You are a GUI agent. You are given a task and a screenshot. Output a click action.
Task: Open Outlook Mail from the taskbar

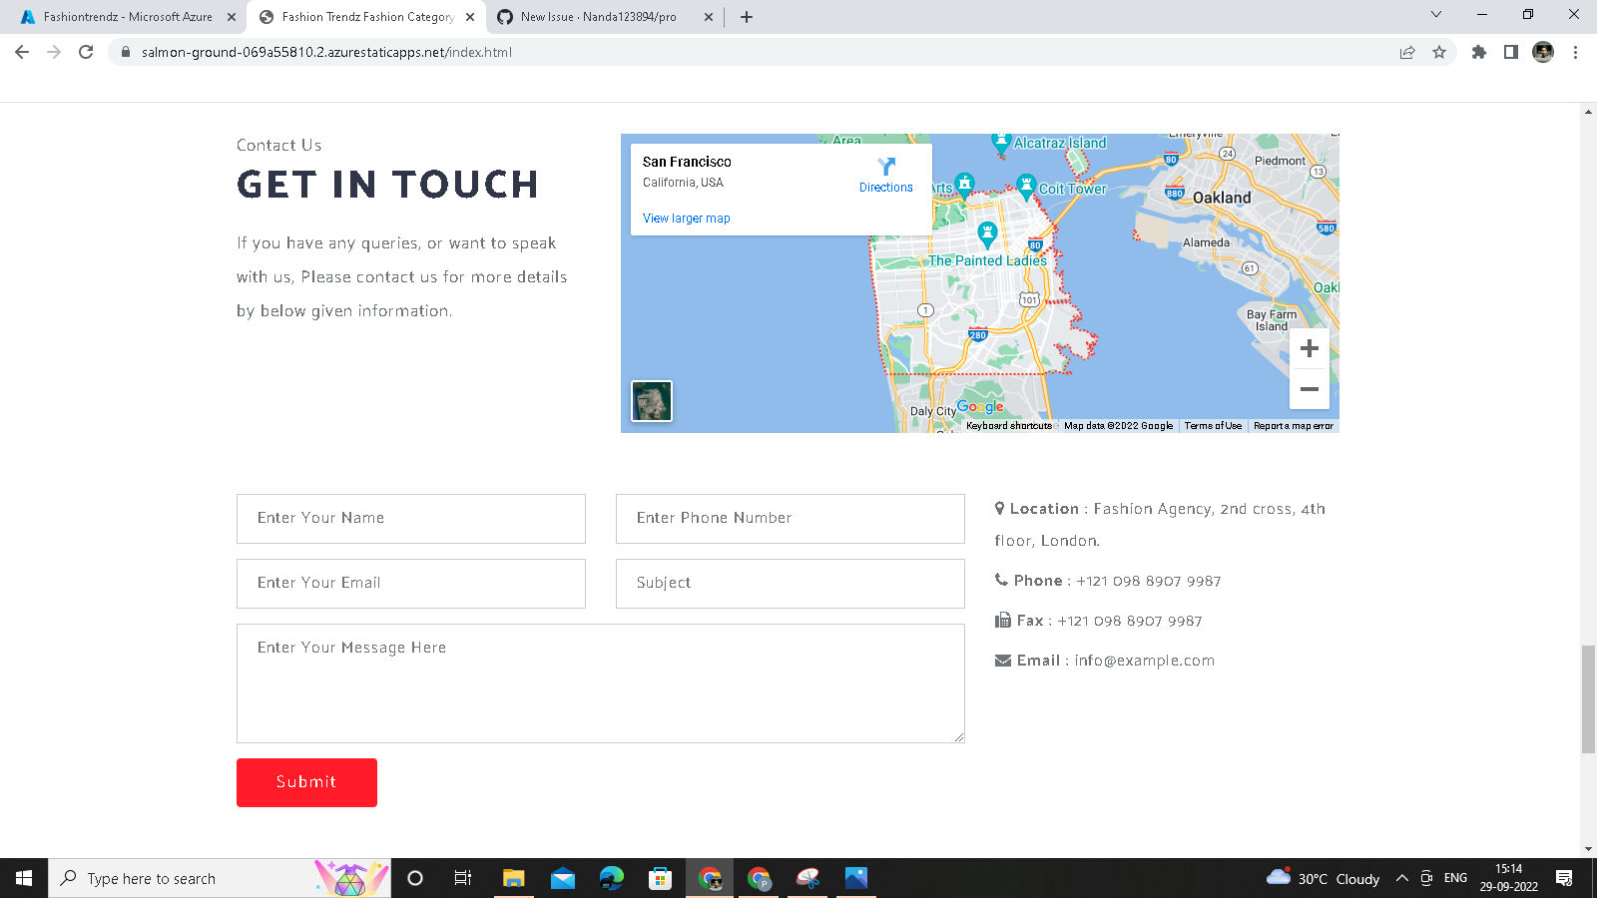[x=563, y=878]
